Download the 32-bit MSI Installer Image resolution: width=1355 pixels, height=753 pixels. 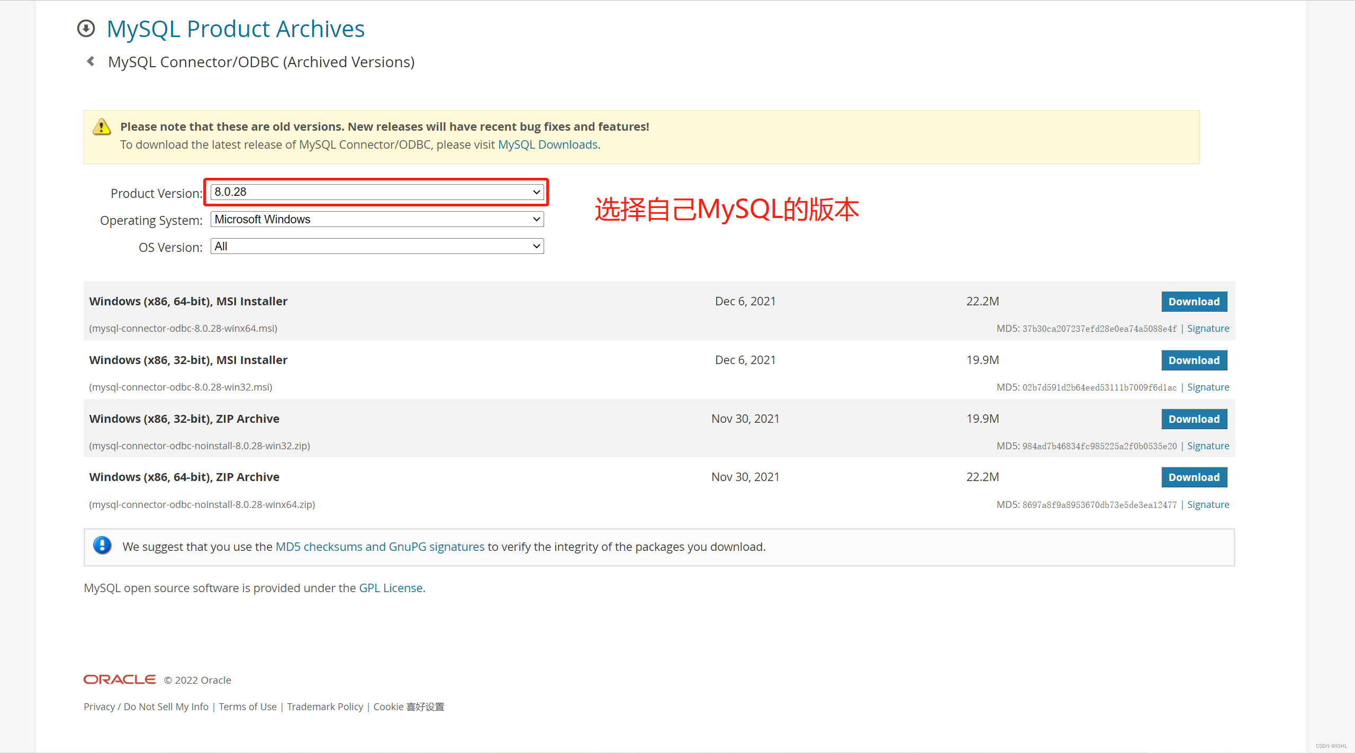(1194, 360)
